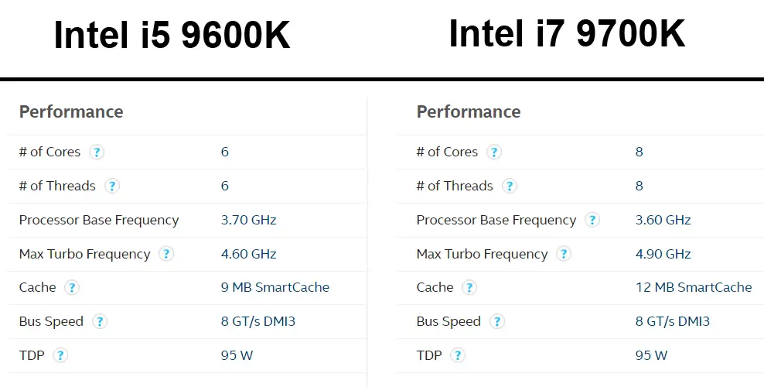
Task: Click the i7 TDP help icon
Action: click(x=458, y=355)
